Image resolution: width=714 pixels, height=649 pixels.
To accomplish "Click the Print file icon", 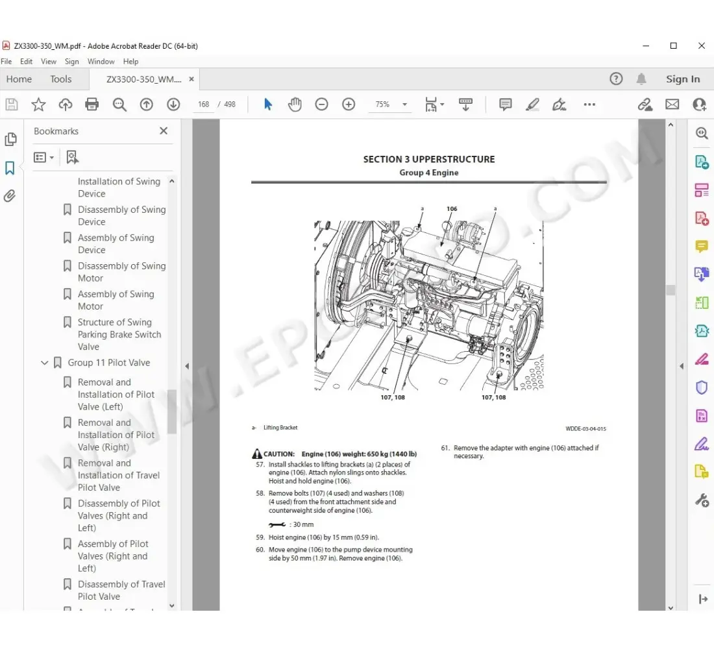I will point(92,104).
